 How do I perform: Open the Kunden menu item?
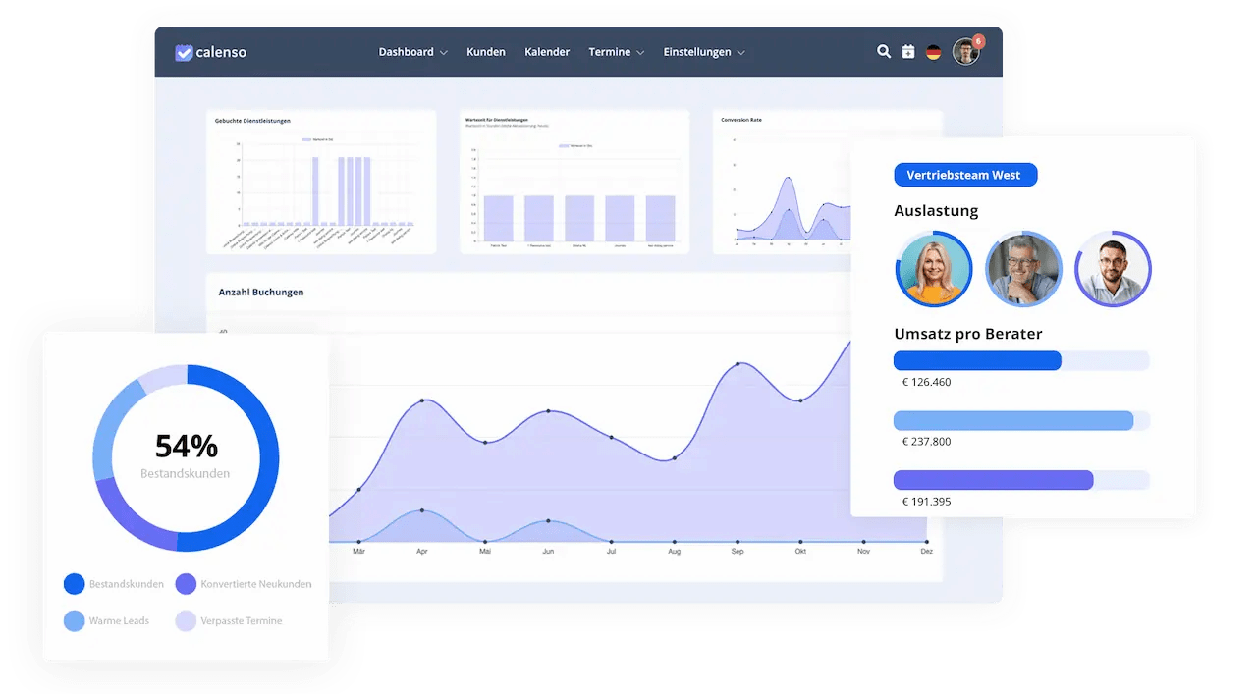(x=486, y=52)
